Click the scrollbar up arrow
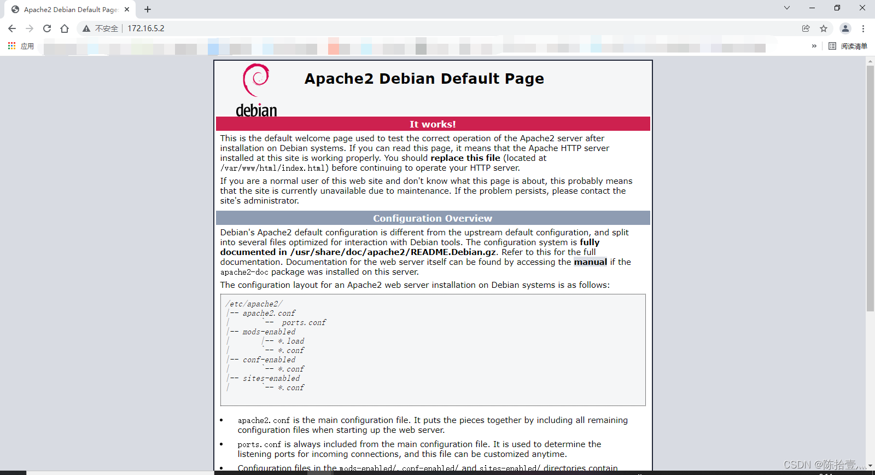This screenshot has width=875, height=475. [870, 61]
